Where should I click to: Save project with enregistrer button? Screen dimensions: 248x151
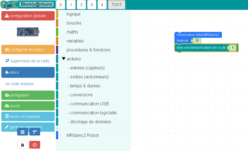click(x=28, y=95)
